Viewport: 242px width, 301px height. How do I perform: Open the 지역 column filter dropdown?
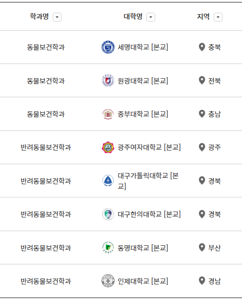(x=218, y=17)
